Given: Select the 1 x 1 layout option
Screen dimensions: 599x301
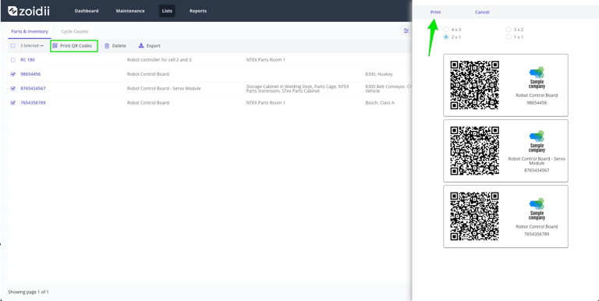Looking at the screenshot, I should tap(508, 37).
